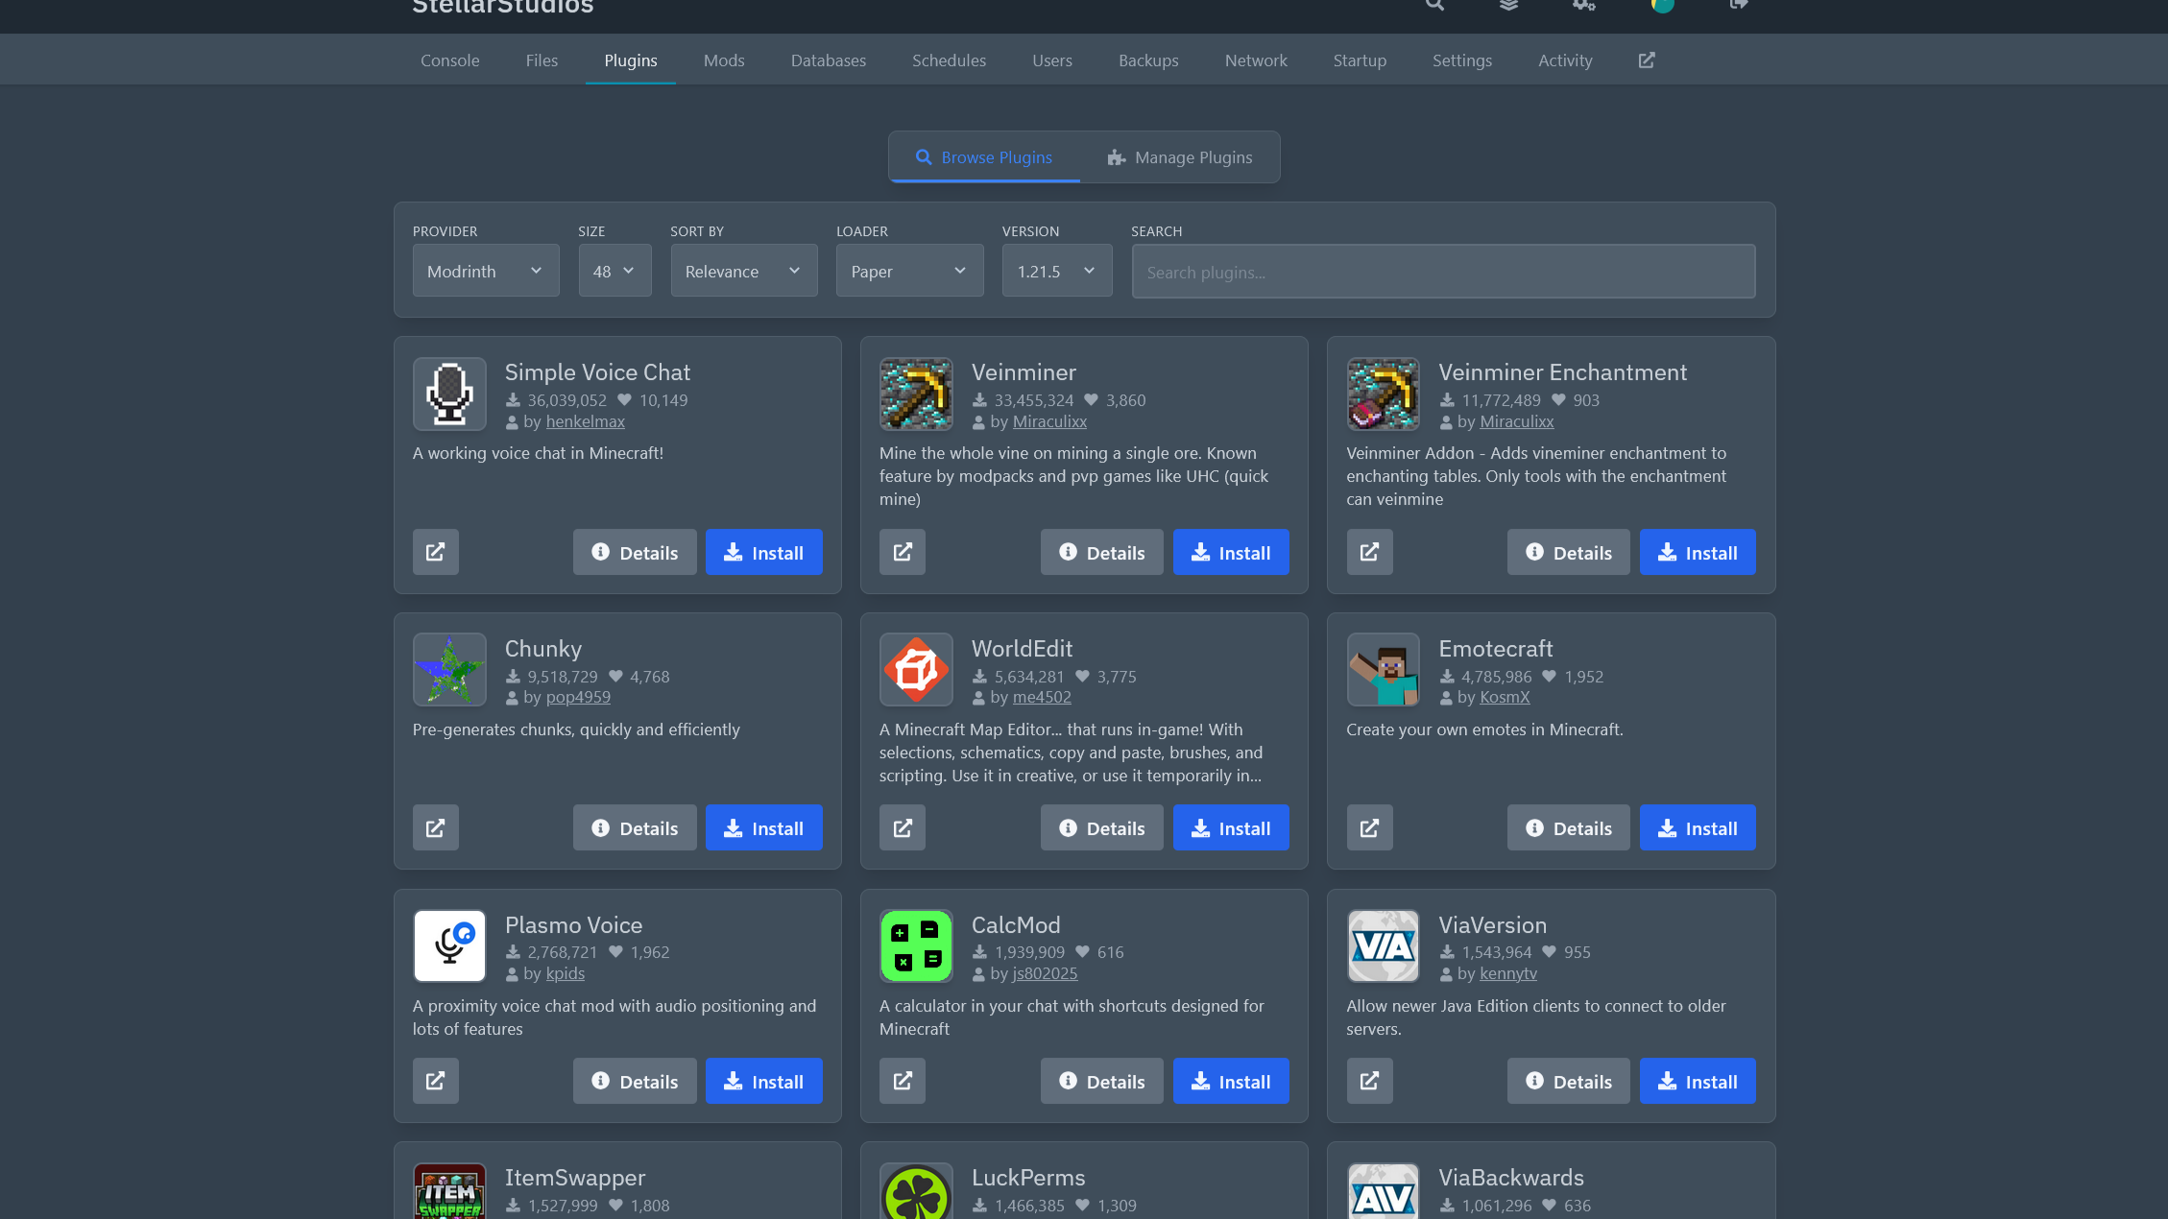
Task: Open the Version dropdown showing 1.21.5
Action: (1056, 271)
